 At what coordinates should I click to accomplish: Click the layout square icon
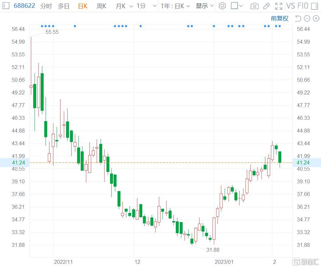click(234, 6)
